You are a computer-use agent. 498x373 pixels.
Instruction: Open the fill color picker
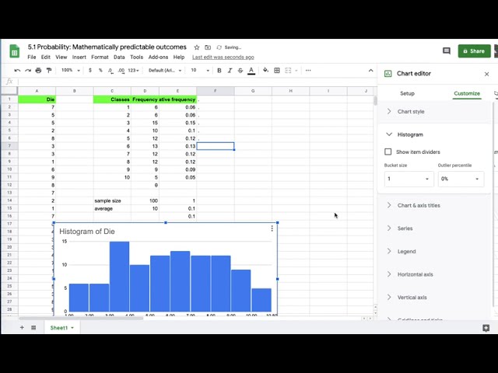(x=265, y=71)
